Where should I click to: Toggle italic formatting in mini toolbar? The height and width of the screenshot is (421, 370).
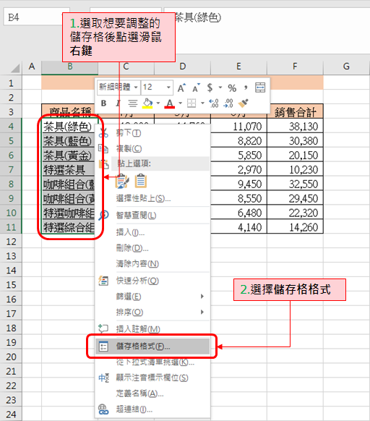tap(118, 103)
